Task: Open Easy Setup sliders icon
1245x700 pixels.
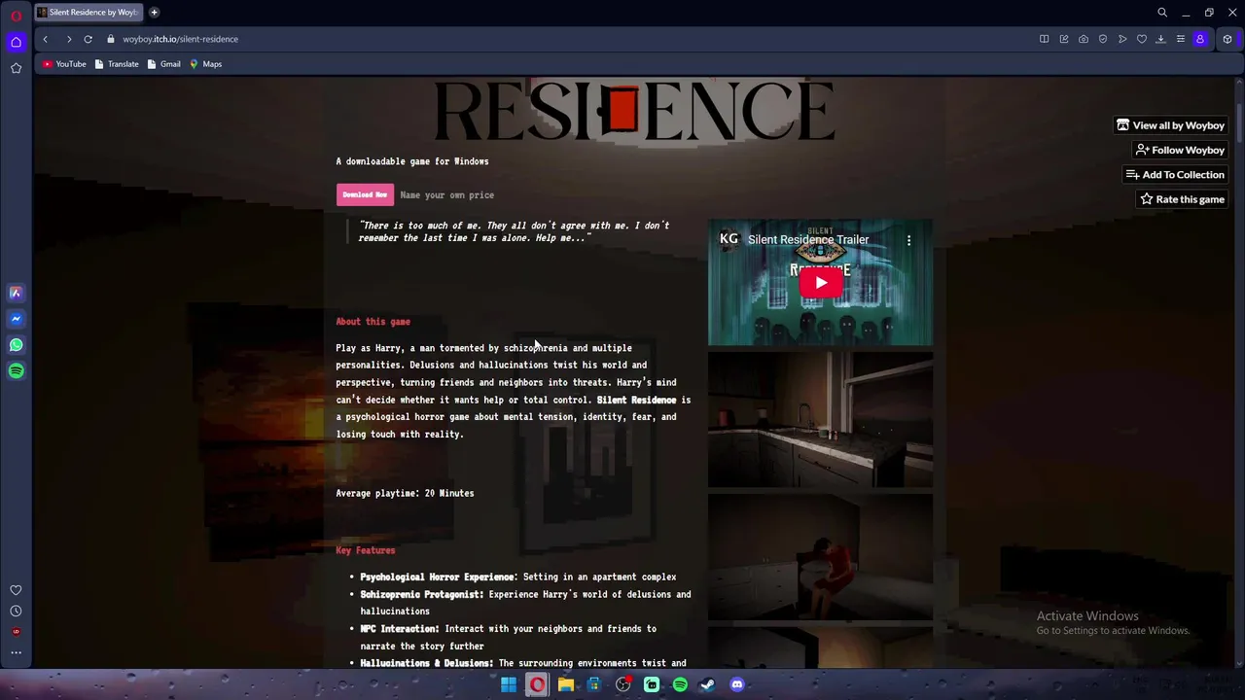Action: click(1180, 39)
